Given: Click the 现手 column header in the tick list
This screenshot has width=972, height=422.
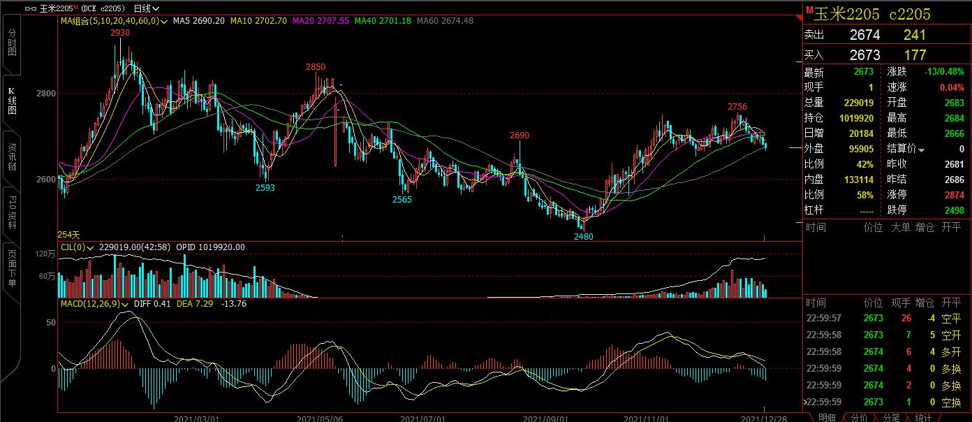Looking at the screenshot, I should [x=900, y=303].
